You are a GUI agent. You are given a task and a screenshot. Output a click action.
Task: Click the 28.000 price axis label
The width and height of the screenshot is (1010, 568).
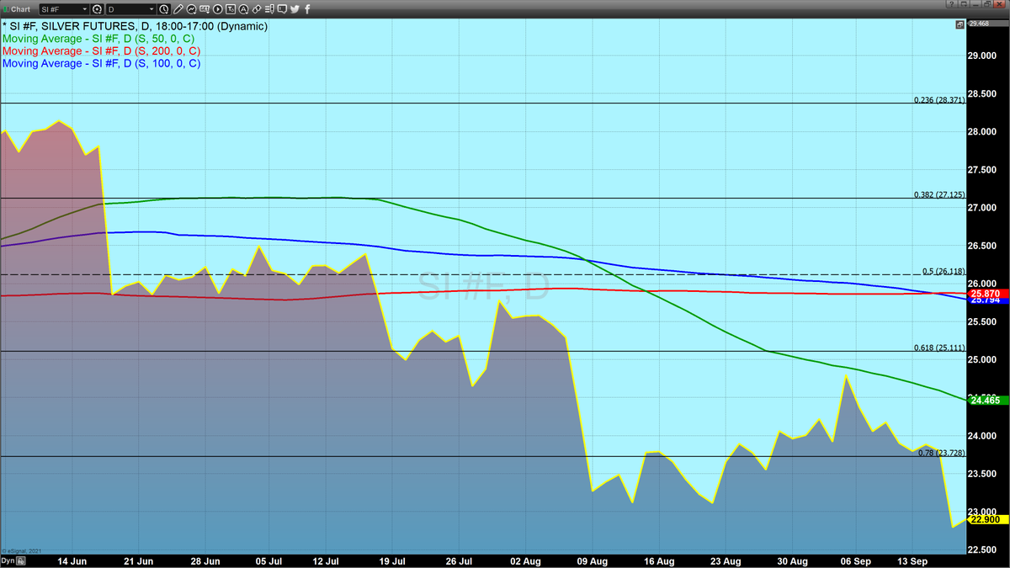tap(983, 132)
